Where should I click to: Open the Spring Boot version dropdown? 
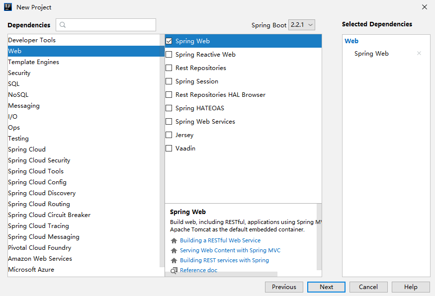302,25
